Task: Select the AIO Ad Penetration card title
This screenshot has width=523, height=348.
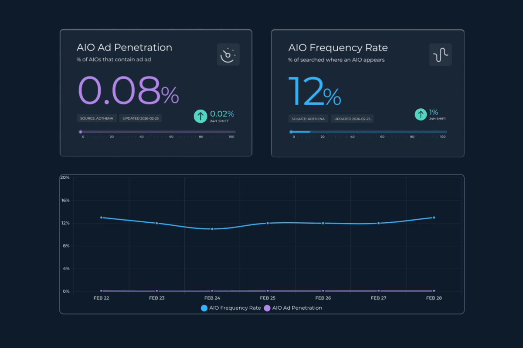Action: (124, 47)
